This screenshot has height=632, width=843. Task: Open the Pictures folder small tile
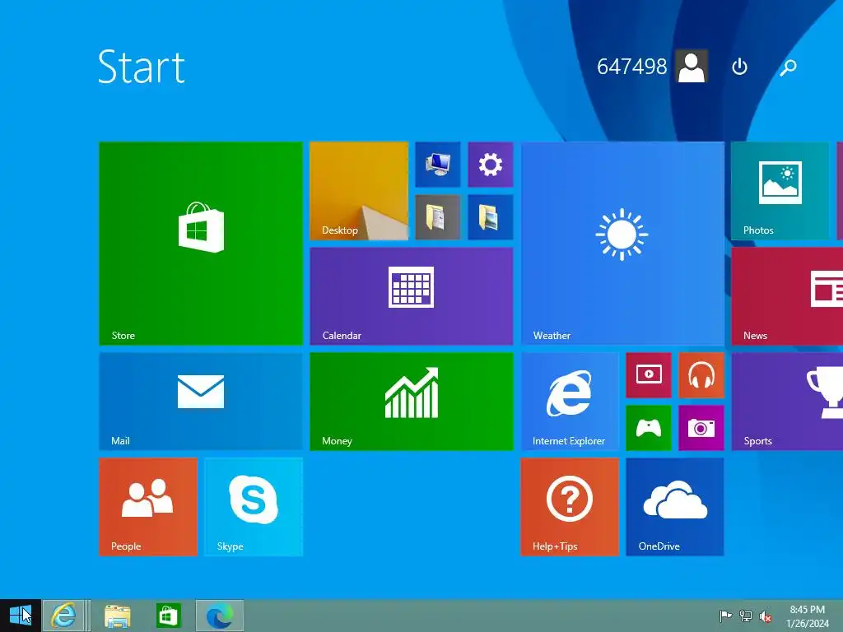click(491, 217)
